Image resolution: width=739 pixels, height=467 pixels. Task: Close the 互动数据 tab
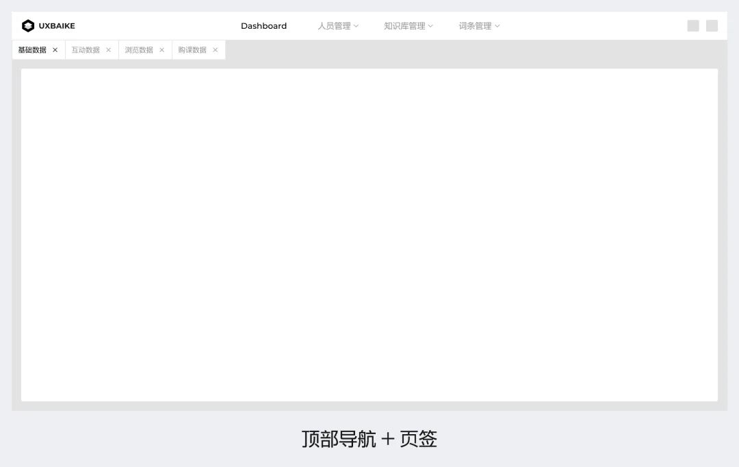point(108,49)
